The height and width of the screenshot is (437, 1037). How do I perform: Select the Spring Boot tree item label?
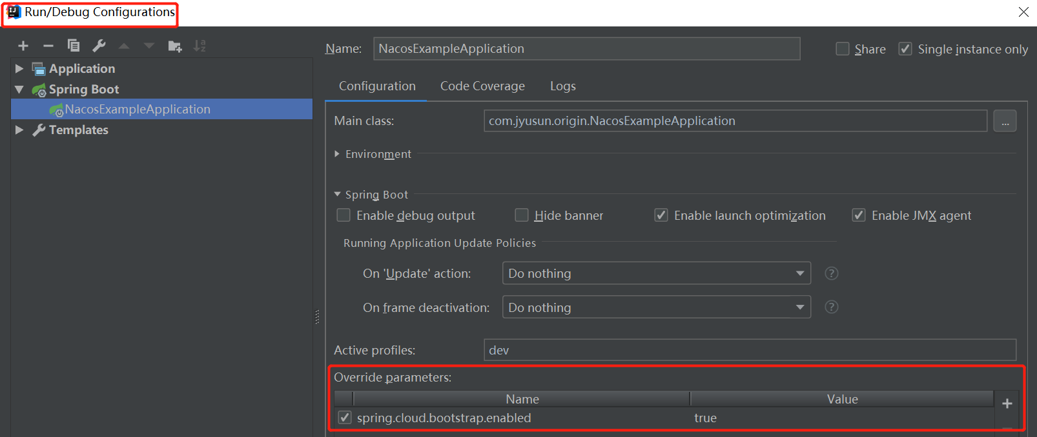(84, 90)
